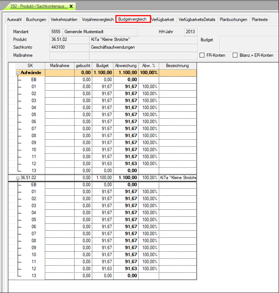View the Plantexte tab
The image size is (279, 293).
click(x=260, y=19)
